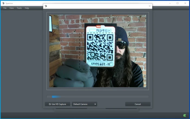The height and width of the screenshot is (119, 190).
Task: Click the HD capture icon on the button
Action: tap(50, 104)
